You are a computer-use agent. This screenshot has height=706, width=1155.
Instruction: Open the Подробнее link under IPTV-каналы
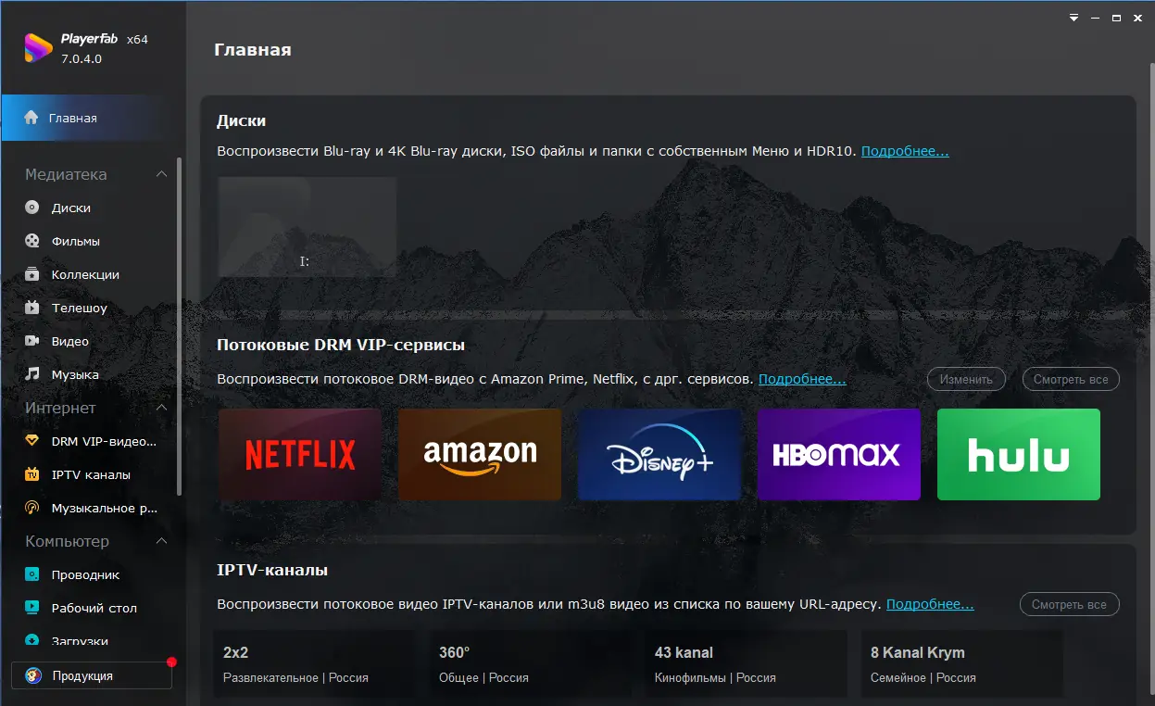pos(930,604)
